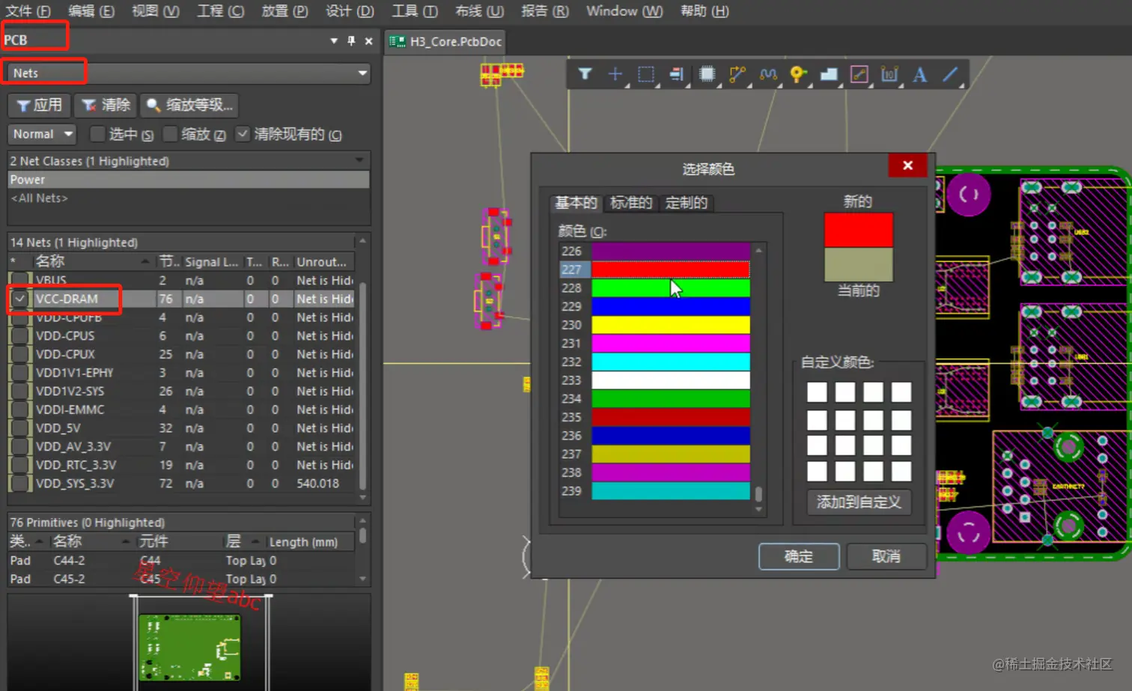1132x691 pixels.
Task: Toggle the 缩放 (Z) checkbox
Action: coord(170,134)
